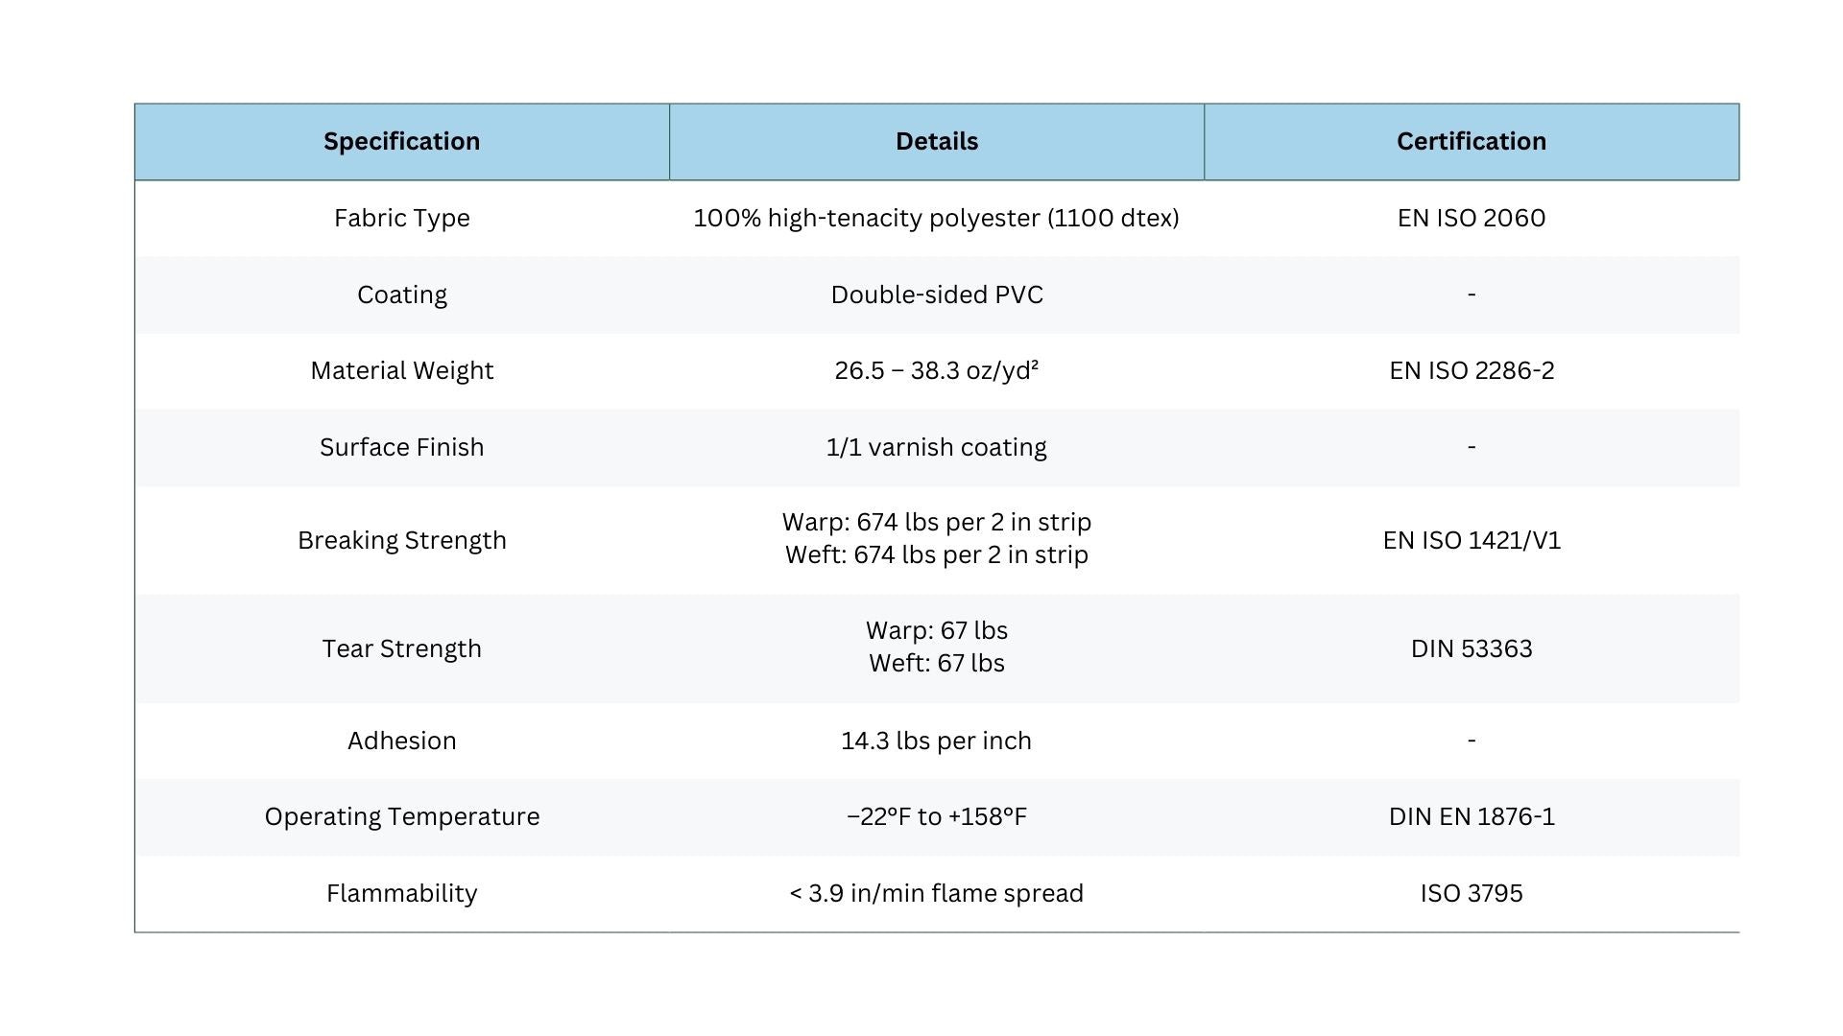
Task: Click the 100% high-tenacity polyester cell
Action: click(936, 219)
